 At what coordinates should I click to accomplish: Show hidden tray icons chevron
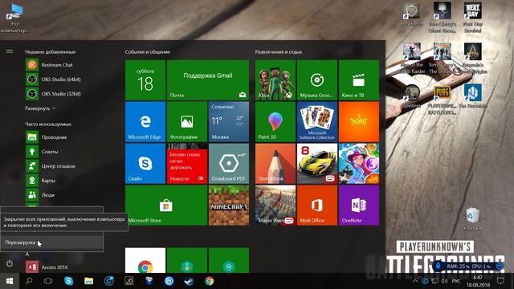[415, 281]
